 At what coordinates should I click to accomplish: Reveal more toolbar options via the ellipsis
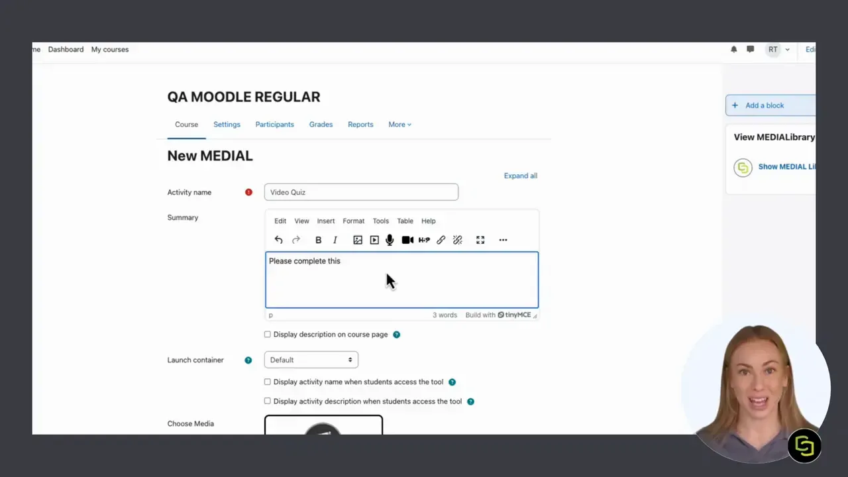[503, 240]
